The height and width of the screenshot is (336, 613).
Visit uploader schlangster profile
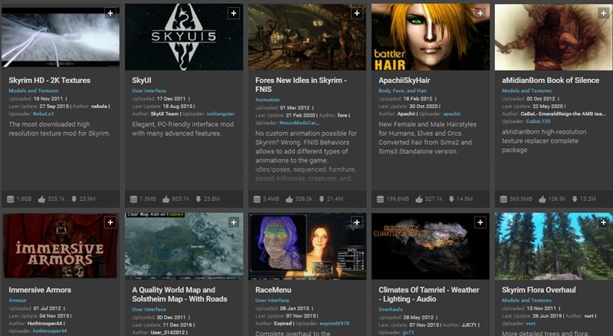pyautogui.click(x=221, y=114)
